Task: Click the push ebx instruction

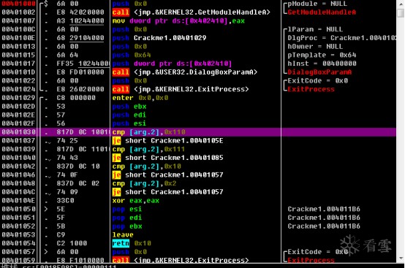Action: coord(129,107)
